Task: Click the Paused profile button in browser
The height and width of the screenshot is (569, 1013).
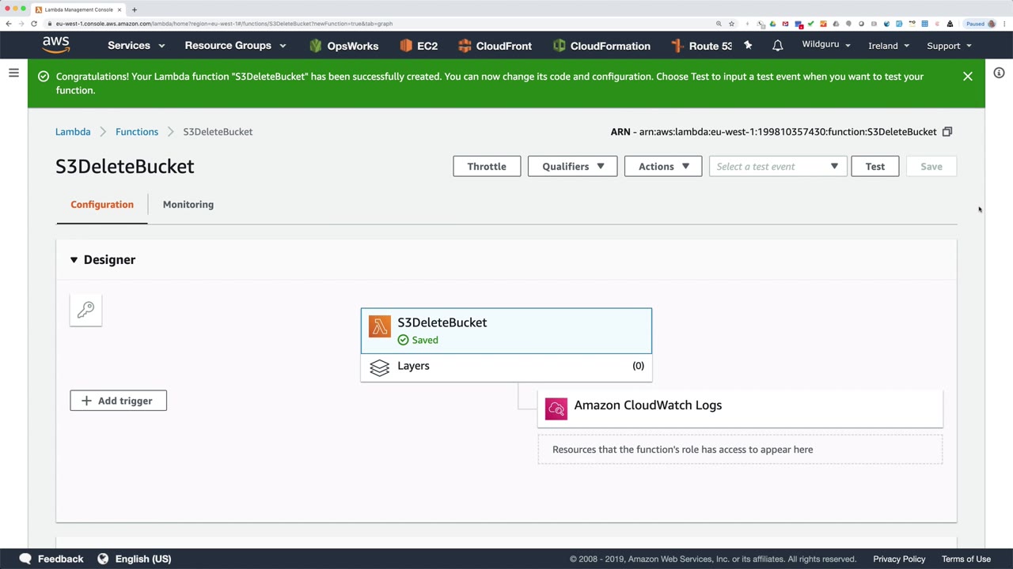Action: click(980, 24)
